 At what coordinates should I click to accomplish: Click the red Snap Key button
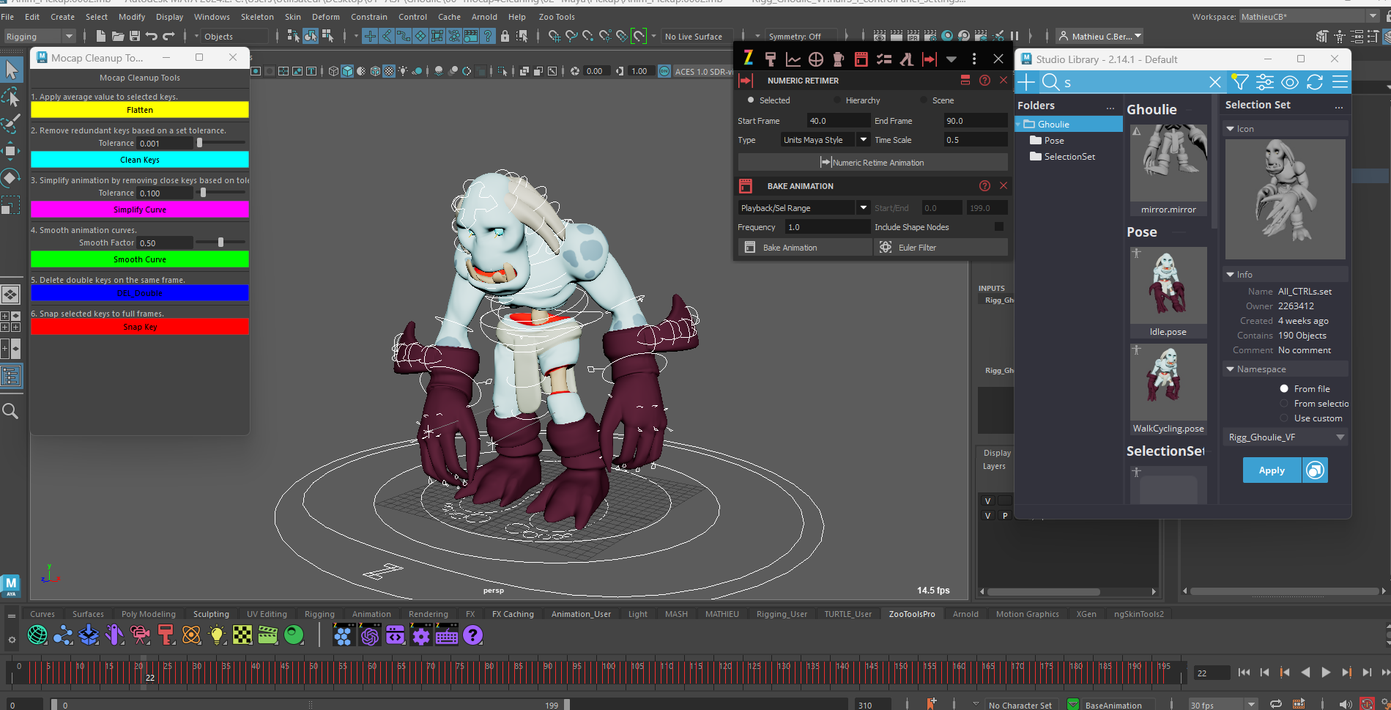pyautogui.click(x=140, y=327)
